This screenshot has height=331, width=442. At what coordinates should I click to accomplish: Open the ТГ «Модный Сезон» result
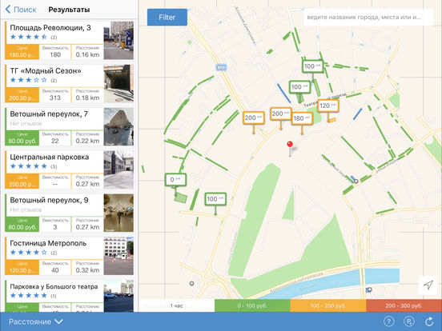[x=70, y=84]
